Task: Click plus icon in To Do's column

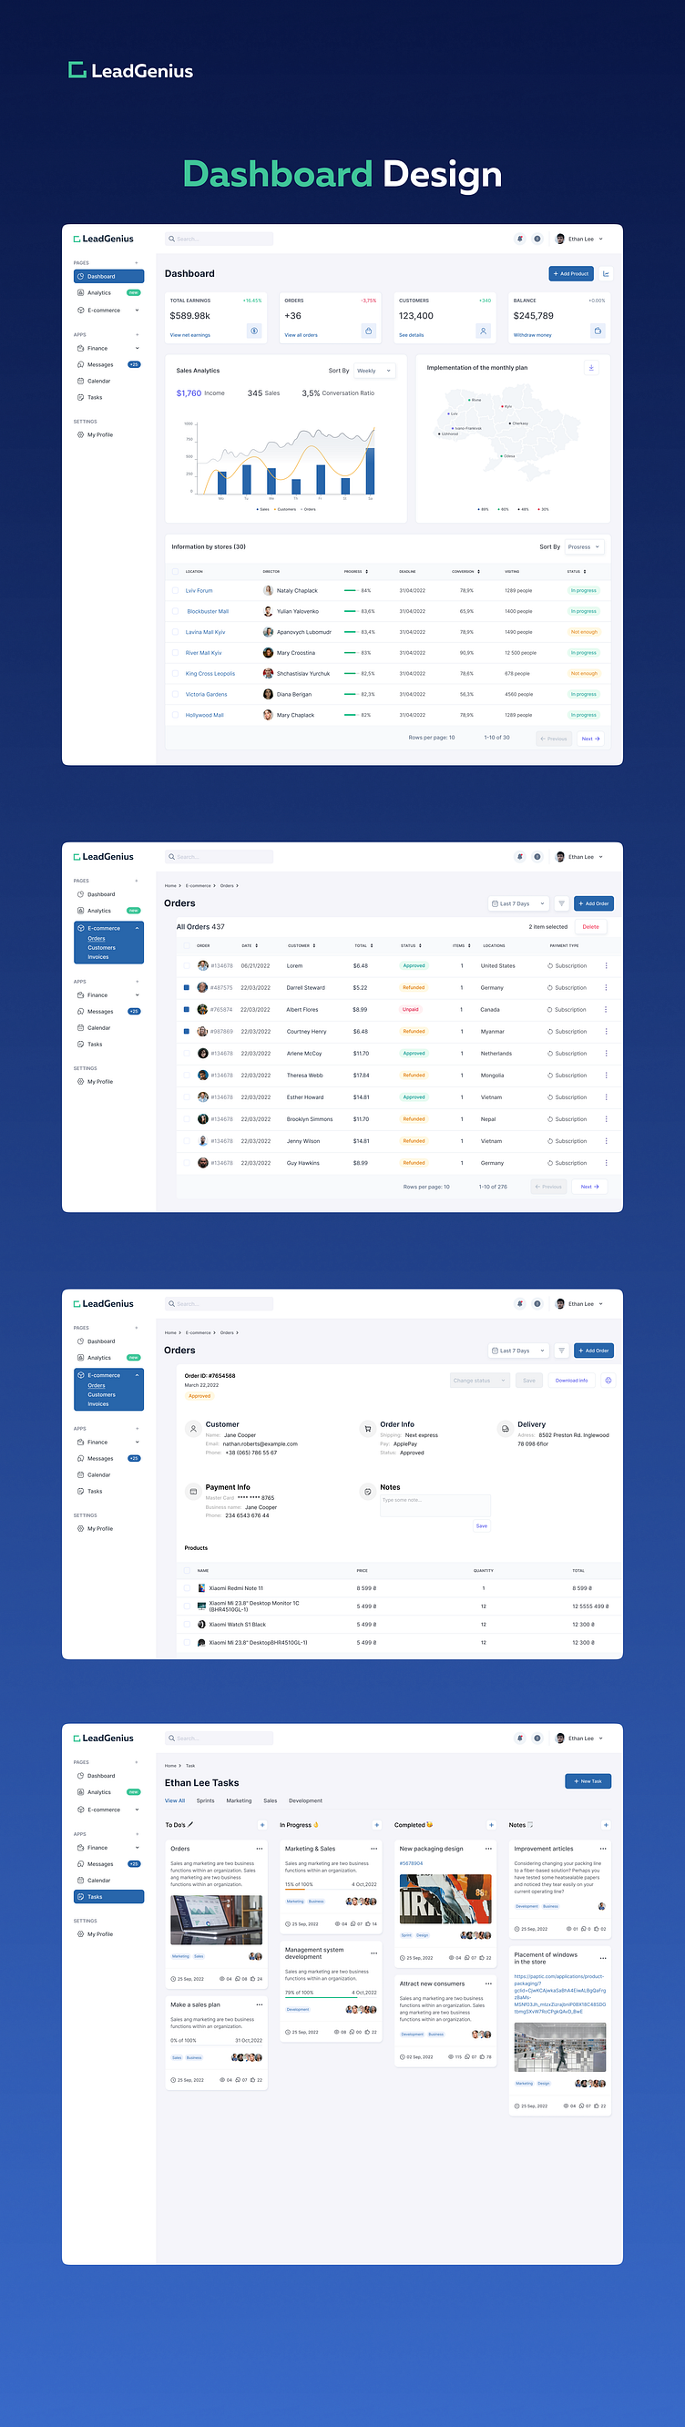Action: click(262, 1825)
